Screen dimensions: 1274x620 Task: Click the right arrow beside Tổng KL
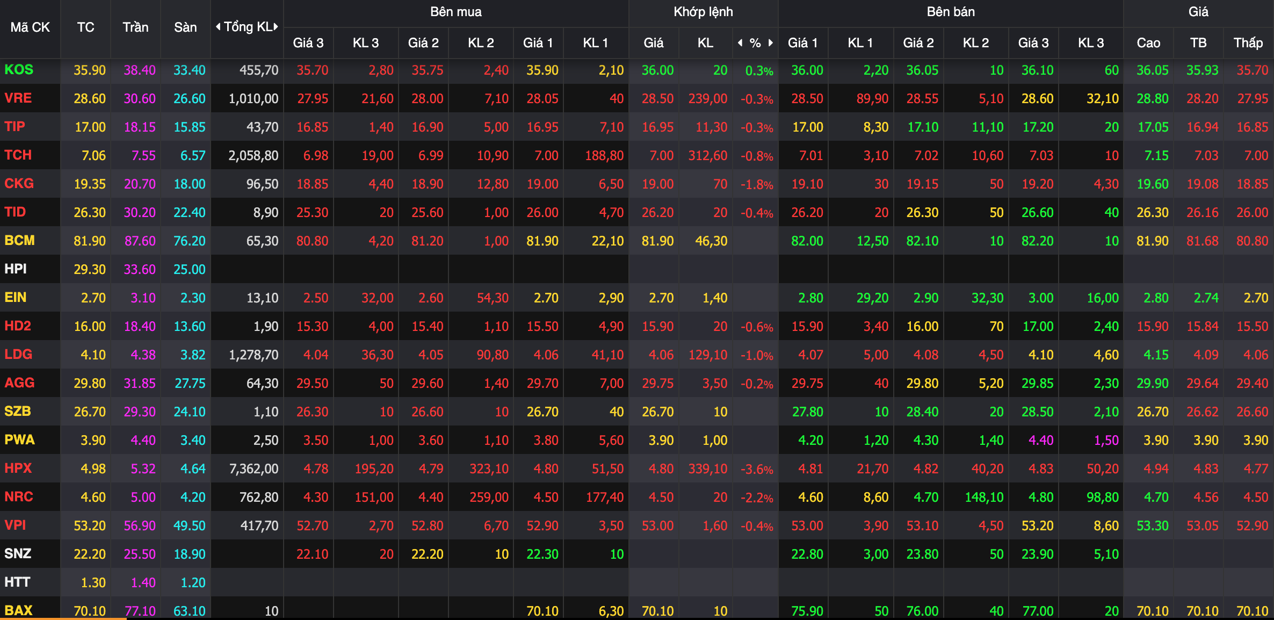[276, 27]
